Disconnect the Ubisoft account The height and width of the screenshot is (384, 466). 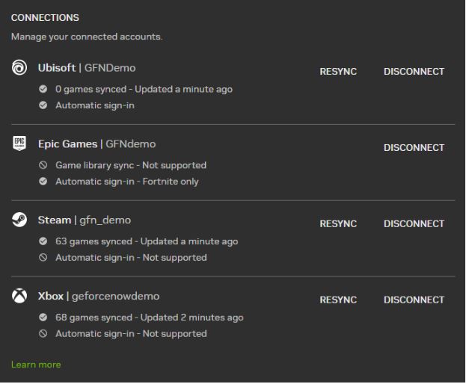[414, 72]
